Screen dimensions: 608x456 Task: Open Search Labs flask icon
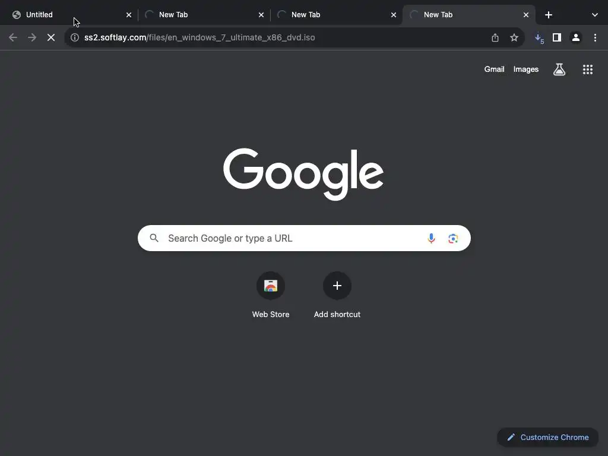click(559, 69)
